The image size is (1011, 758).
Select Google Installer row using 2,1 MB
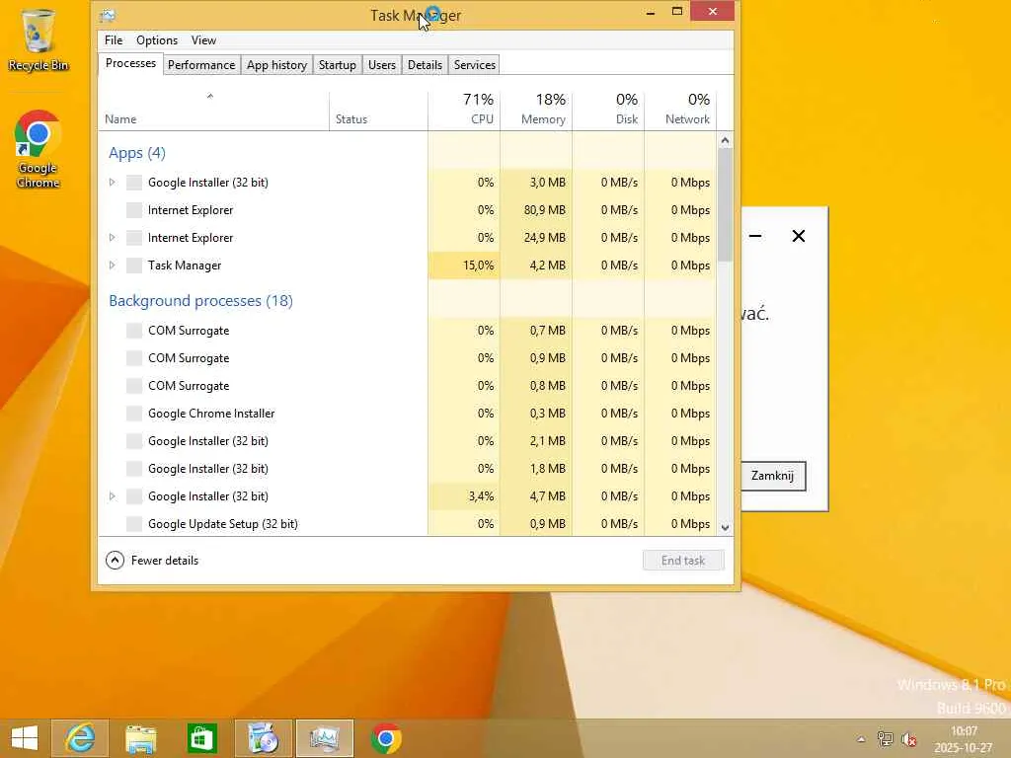407,441
